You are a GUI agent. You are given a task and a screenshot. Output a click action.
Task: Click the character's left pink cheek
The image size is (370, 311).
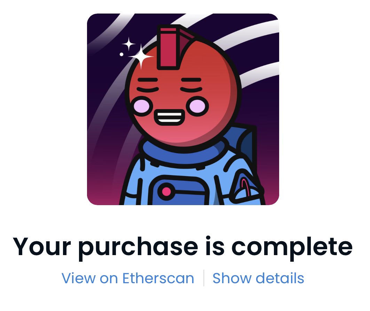click(x=142, y=106)
